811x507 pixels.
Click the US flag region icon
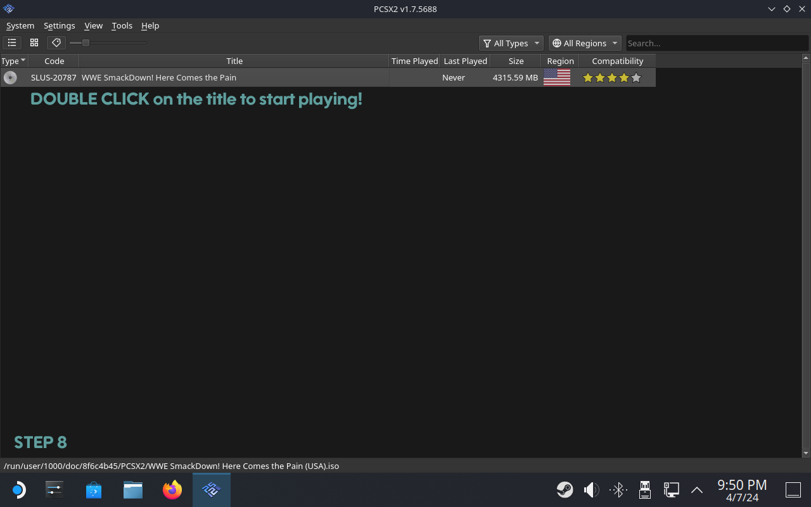[x=557, y=77]
